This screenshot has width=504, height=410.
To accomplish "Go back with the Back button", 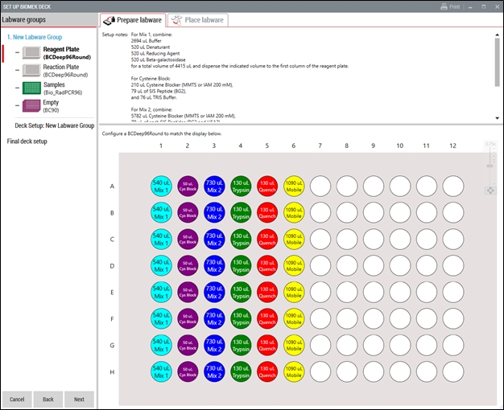I will [x=48, y=399].
